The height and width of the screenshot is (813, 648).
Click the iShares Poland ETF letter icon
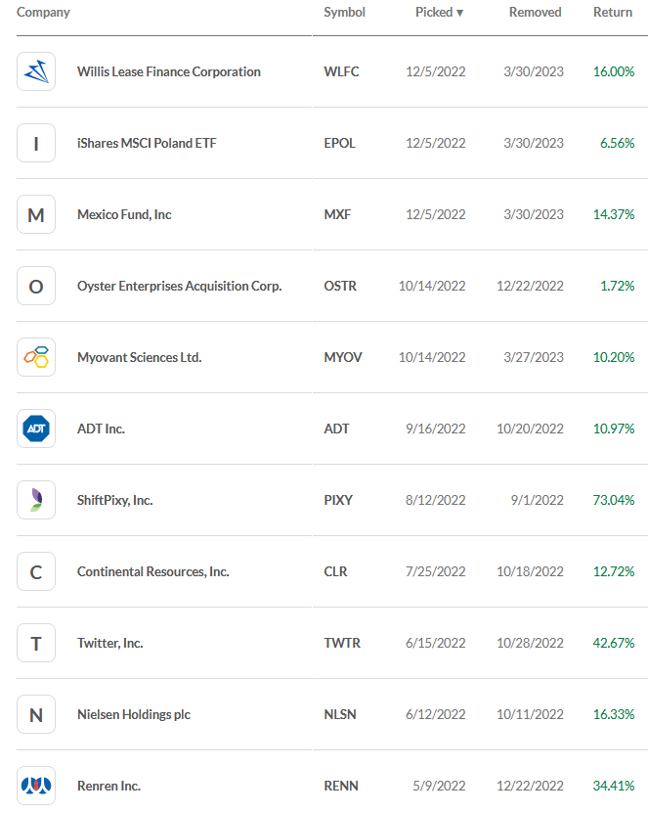(x=36, y=143)
